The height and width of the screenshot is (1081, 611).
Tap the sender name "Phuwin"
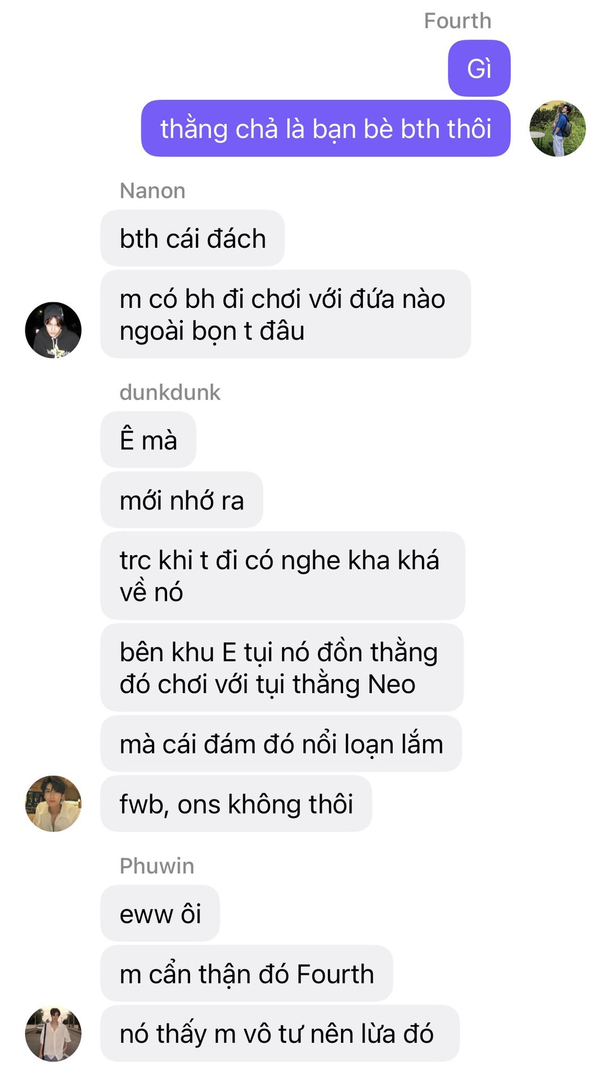click(x=157, y=866)
